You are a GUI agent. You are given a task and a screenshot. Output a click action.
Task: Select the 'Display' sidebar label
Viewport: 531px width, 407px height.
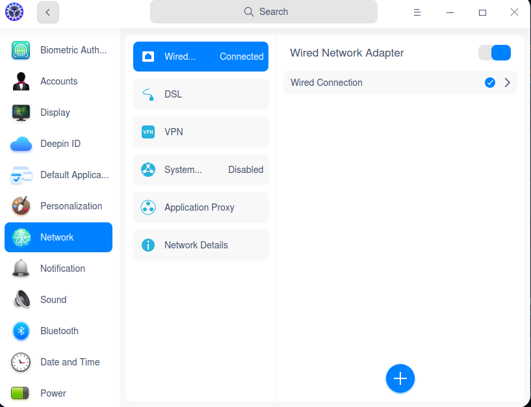(x=55, y=112)
